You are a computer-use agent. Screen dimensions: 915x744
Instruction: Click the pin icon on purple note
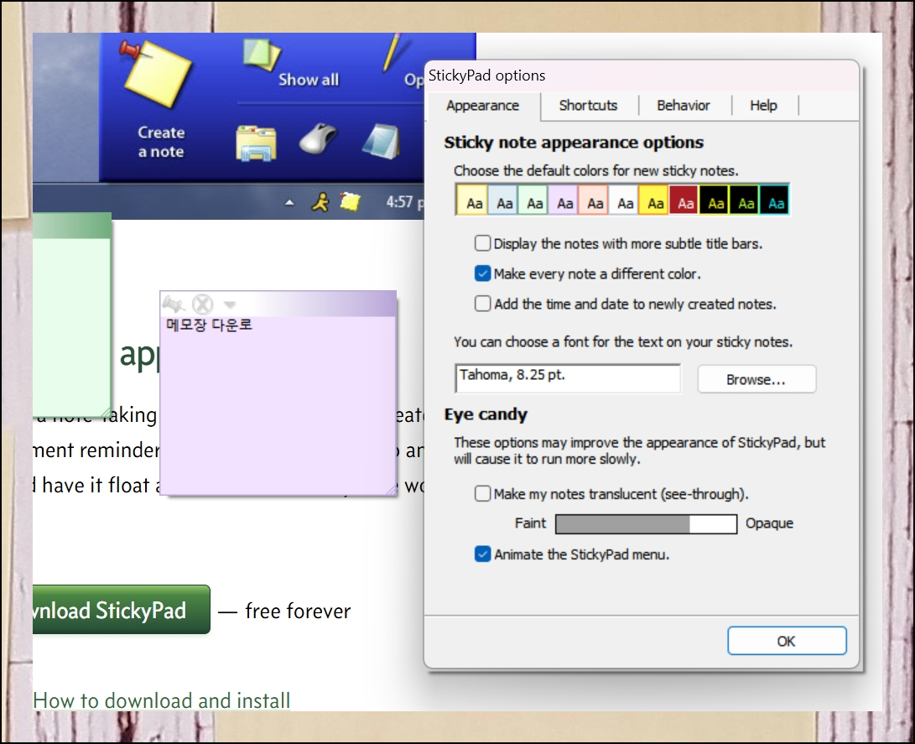[174, 304]
